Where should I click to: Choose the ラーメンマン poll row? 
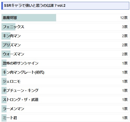click(65, 109)
